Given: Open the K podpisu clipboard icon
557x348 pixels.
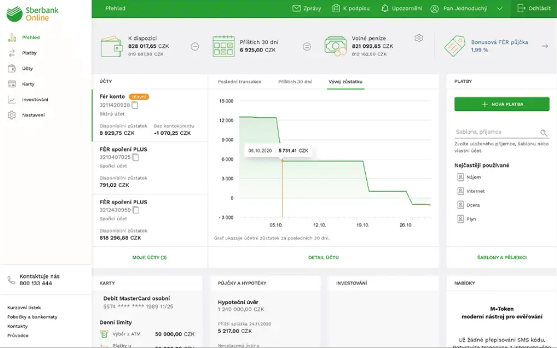Looking at the screenshot, I should [336, 8].
